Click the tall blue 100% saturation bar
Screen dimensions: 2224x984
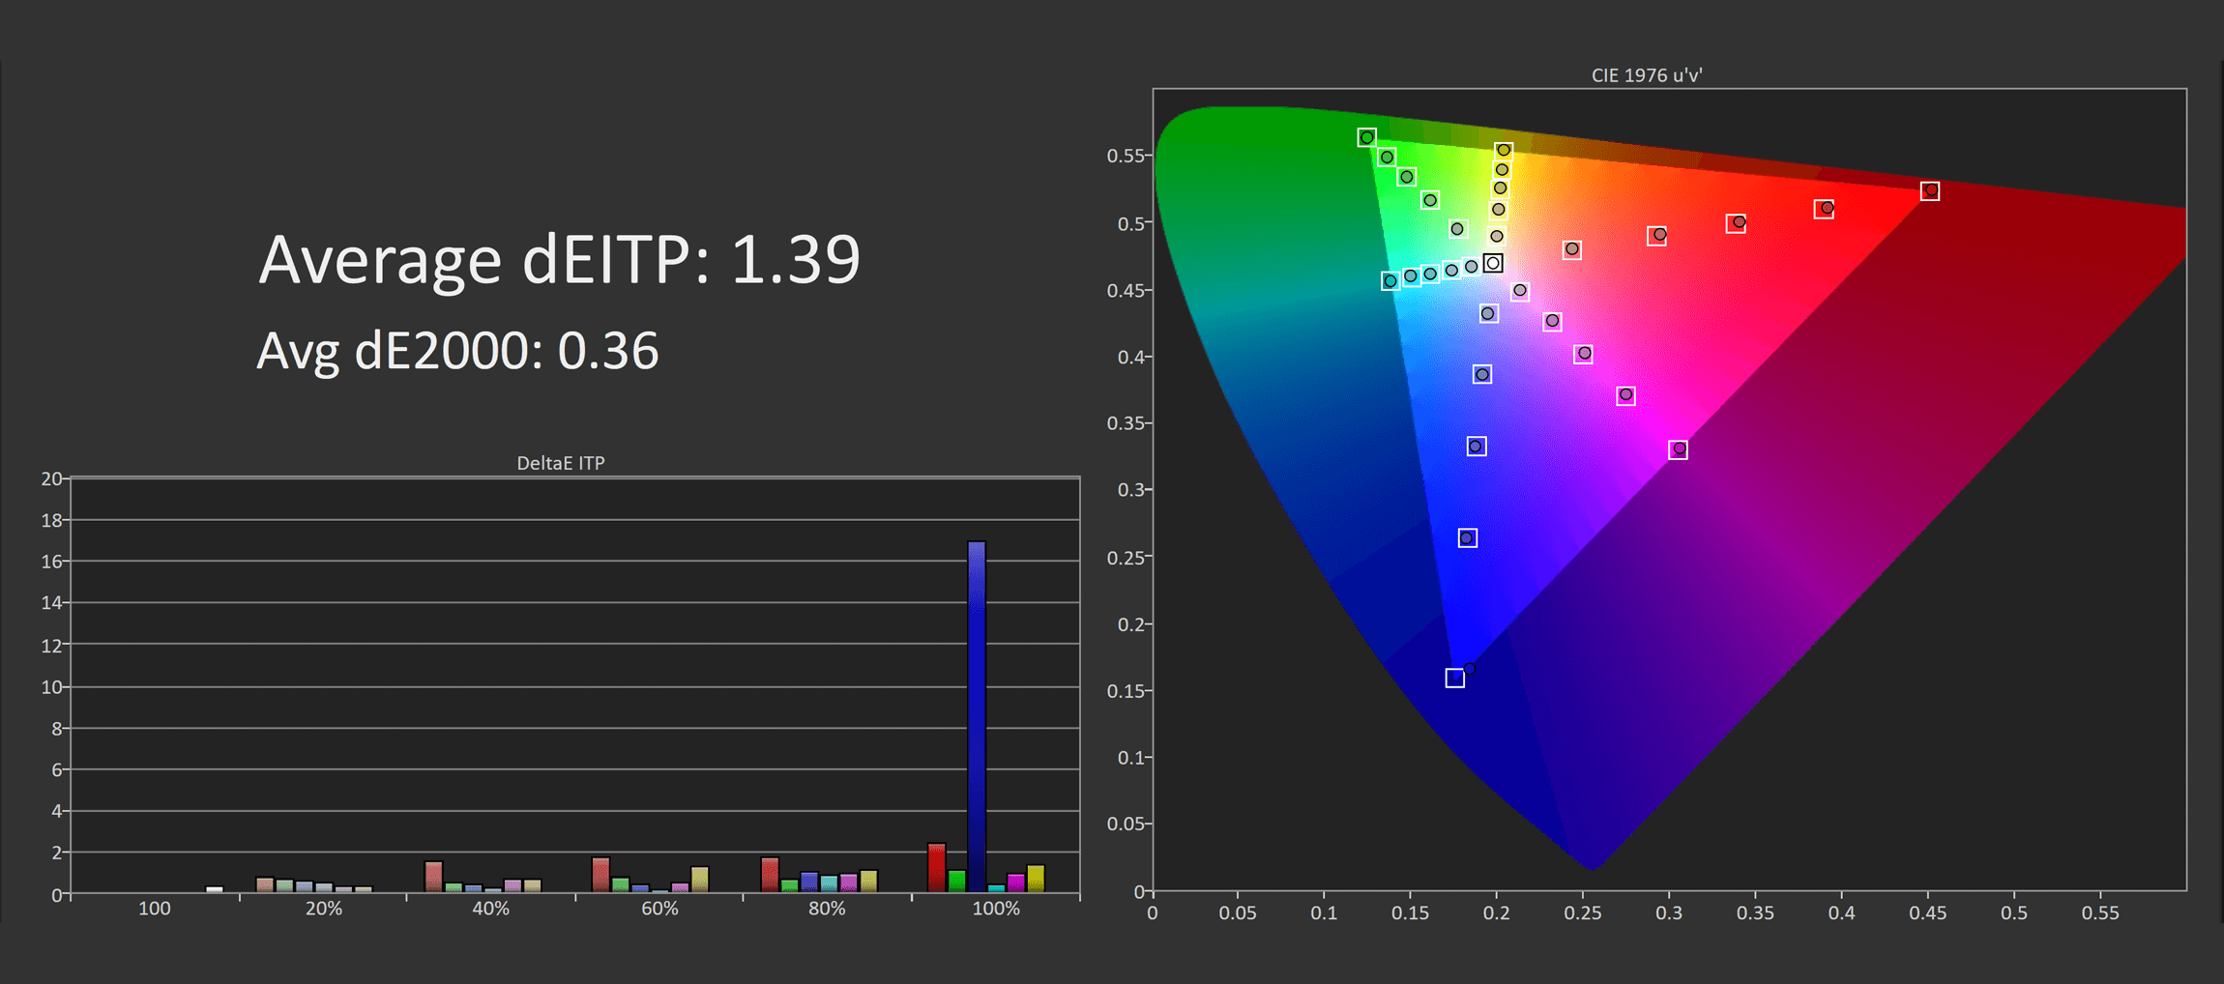pos(977,715)
